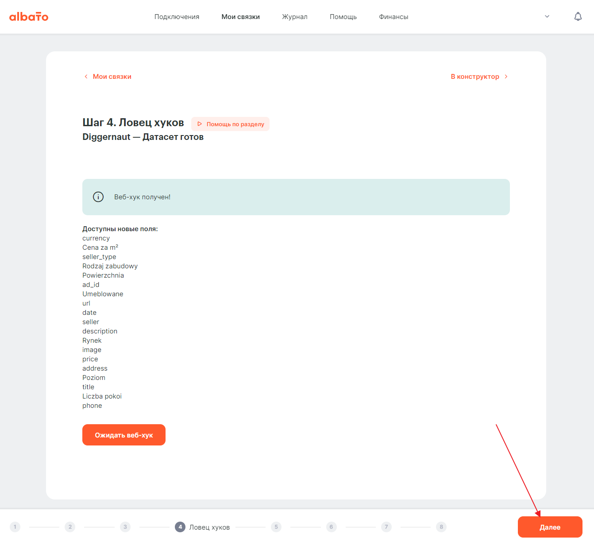594x542 pixels.
Task: Click the Ожидать веб-хук button
Action: coord(124,435)
